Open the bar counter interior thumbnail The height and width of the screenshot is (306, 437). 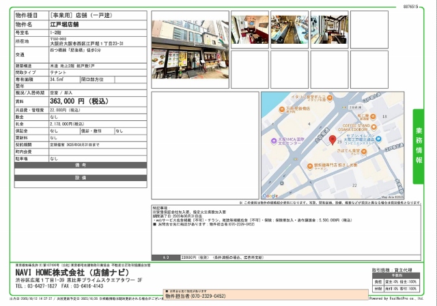point(290,29)
